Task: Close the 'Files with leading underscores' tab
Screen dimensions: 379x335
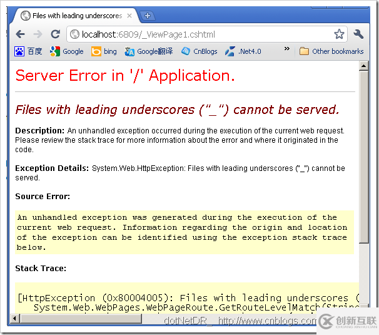Action: 129,16
